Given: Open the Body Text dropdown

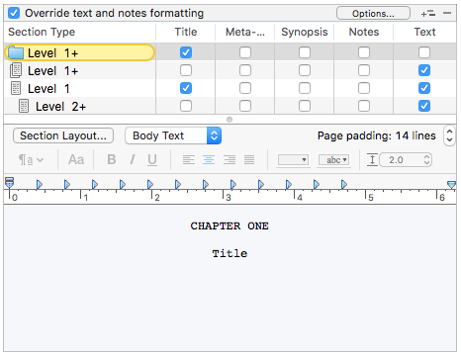Looking at the screenshot, I should (x=173, y=135).
